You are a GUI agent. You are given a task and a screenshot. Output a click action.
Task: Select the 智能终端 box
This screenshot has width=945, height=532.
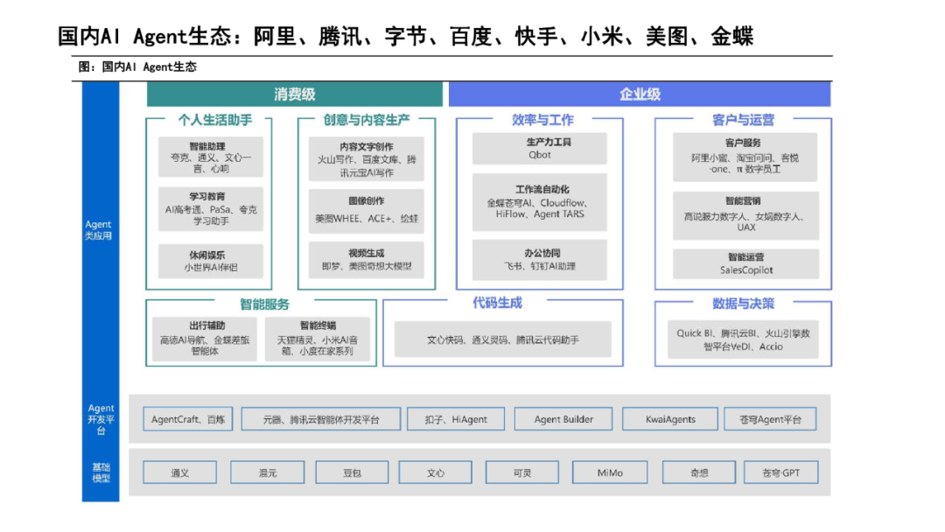pyautogui.click(x=318, y=339)
